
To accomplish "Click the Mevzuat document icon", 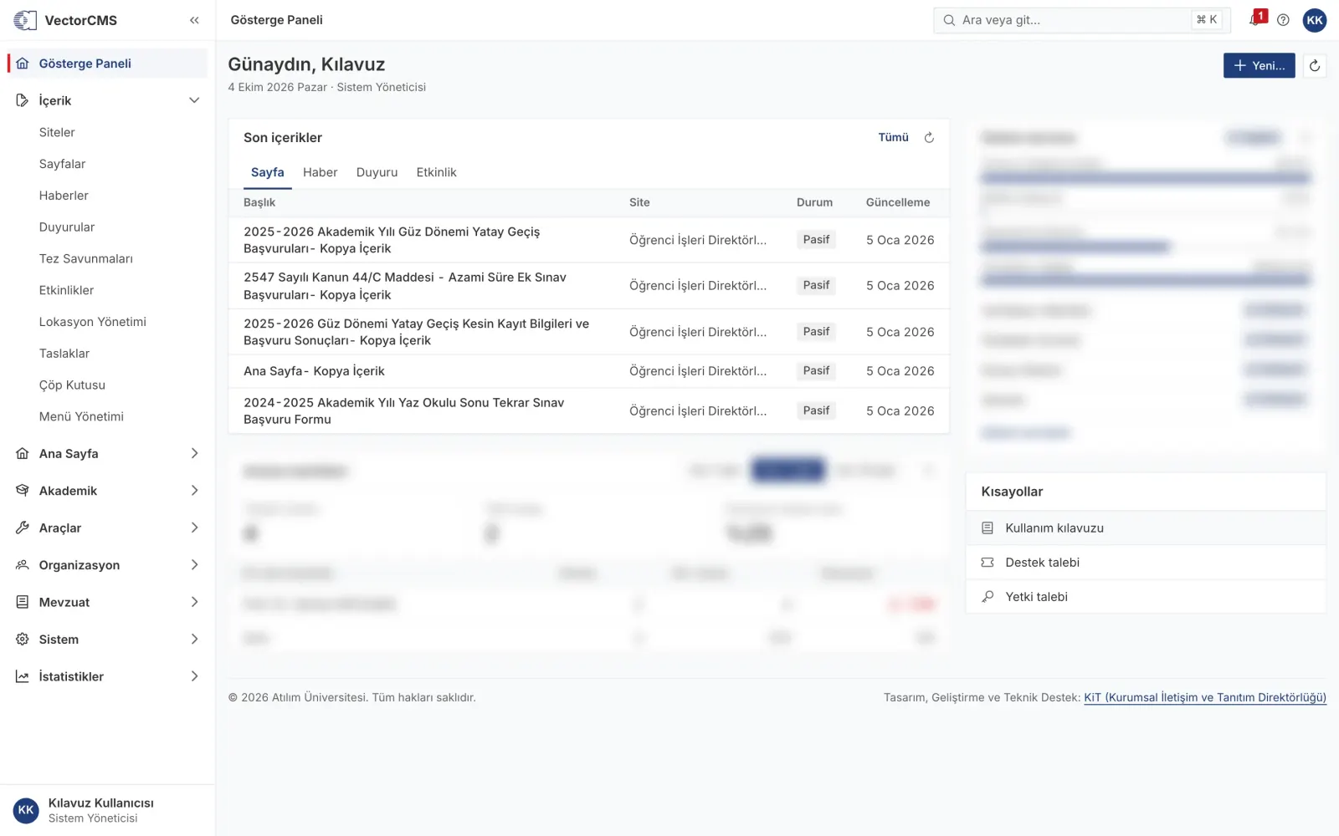I will (23, 602).
